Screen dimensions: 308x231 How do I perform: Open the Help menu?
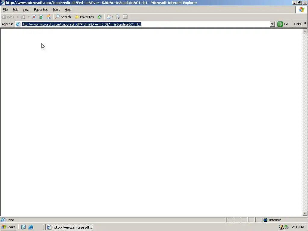(x=68, y=10)
